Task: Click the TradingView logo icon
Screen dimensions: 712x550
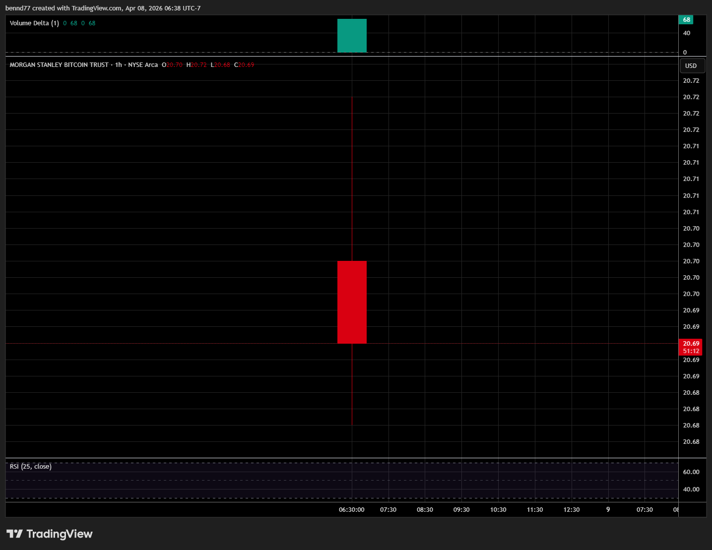Action: [x=14, y=534]
